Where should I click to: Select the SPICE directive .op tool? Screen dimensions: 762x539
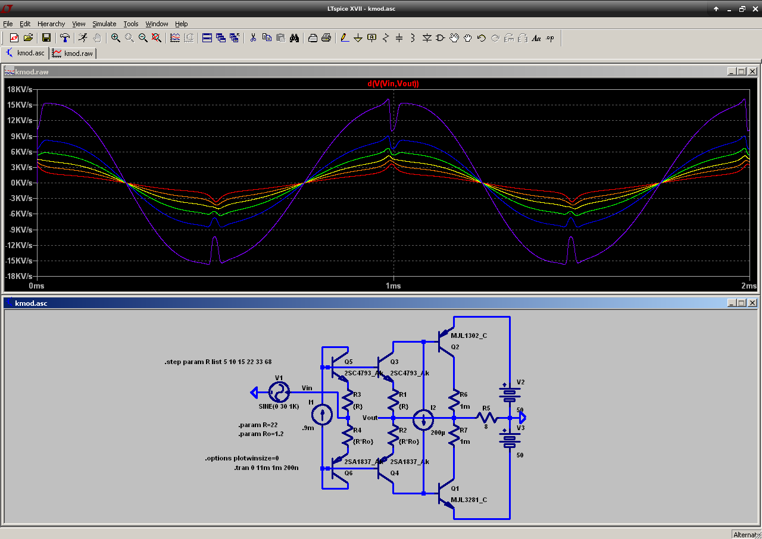coord(550,38)
